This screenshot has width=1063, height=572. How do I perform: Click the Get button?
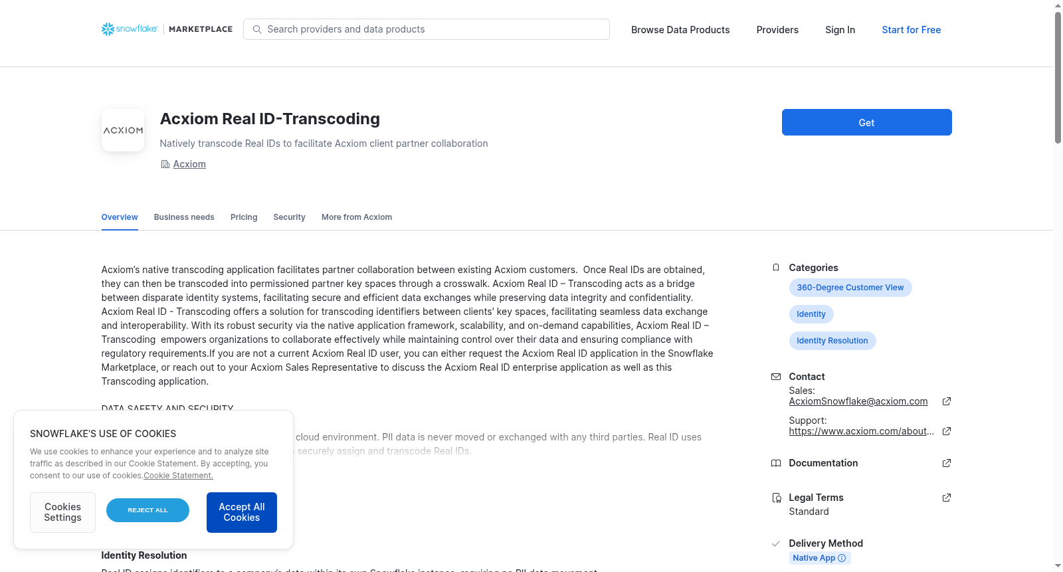pos(866,122)
